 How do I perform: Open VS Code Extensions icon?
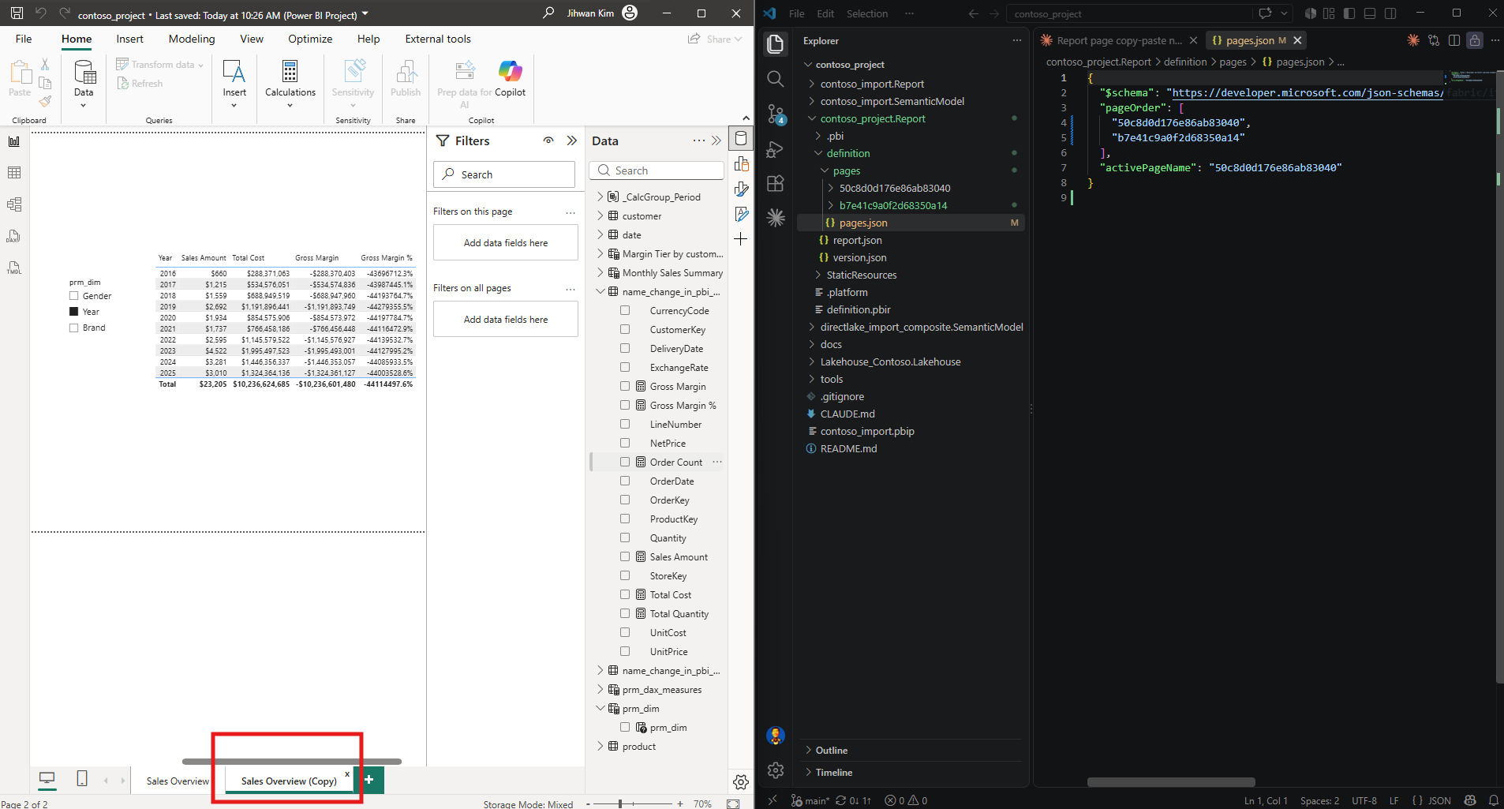pos(776,184)
